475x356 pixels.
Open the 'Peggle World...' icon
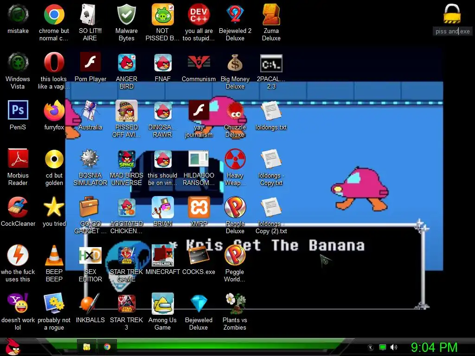click(x=235, y=255)
